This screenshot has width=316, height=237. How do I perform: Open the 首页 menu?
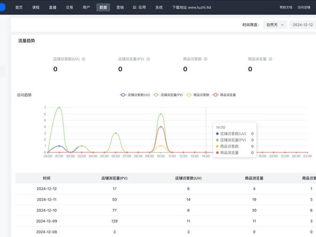click(x=19, y=8)
